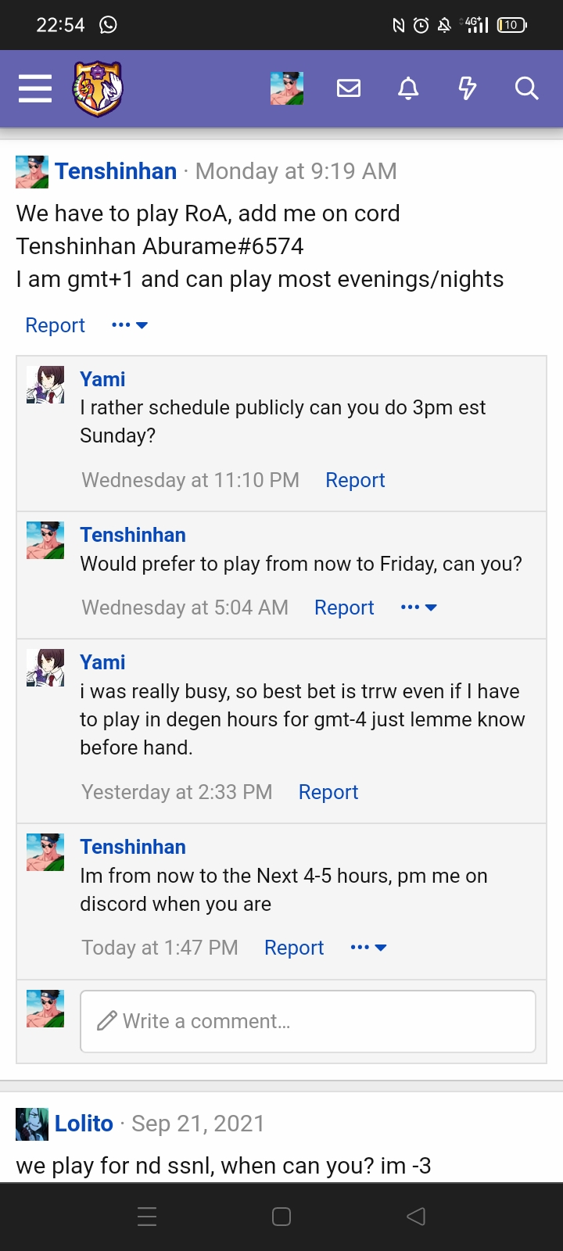Tap the Android back navigation button
The image size is (563, 1251).
[x=416, y=1217]
